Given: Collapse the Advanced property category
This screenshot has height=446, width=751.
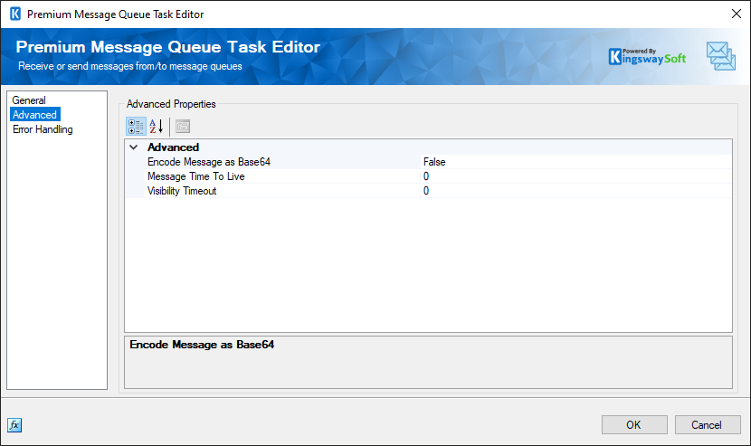Looking at the screenshot, I should (x=134, y=147).
